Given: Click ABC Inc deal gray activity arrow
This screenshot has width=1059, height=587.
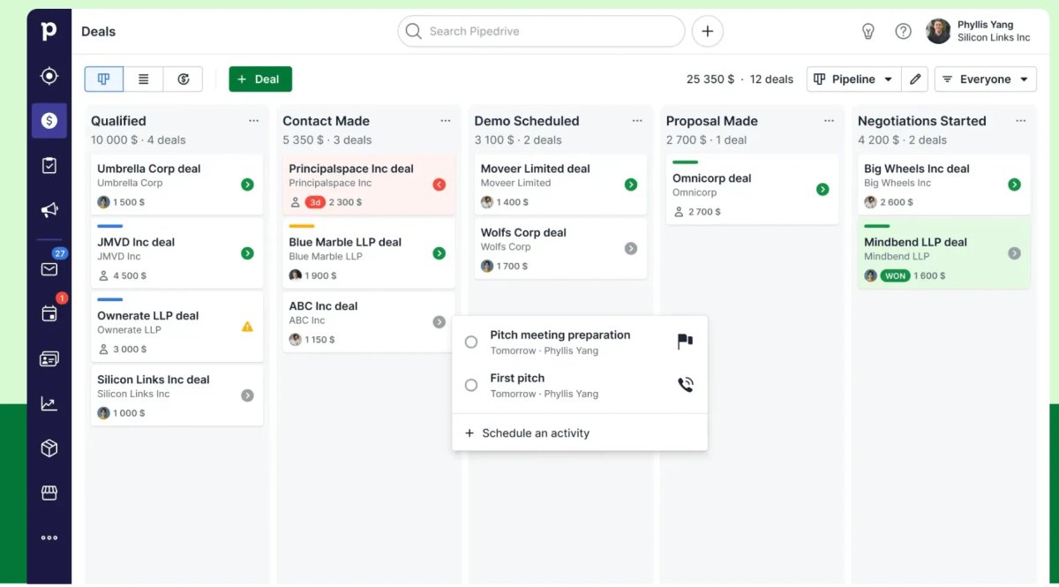Looking at the screenshot, I should [439, 322].
